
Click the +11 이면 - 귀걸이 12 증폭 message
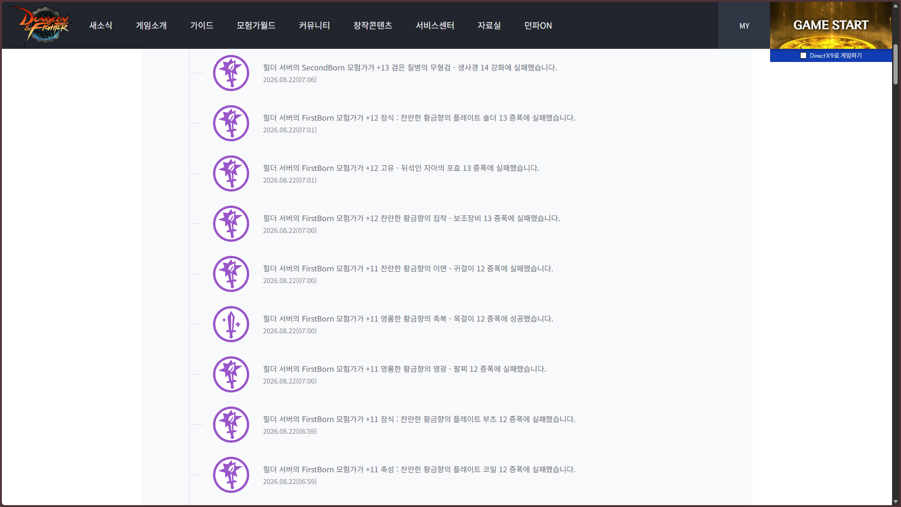(408, 269)
